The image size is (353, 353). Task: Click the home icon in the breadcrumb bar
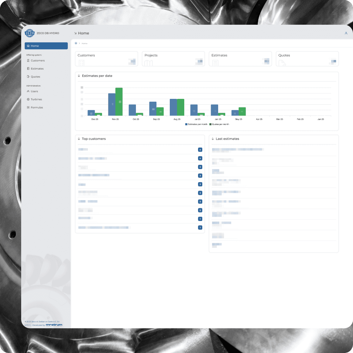click(76, 43)
